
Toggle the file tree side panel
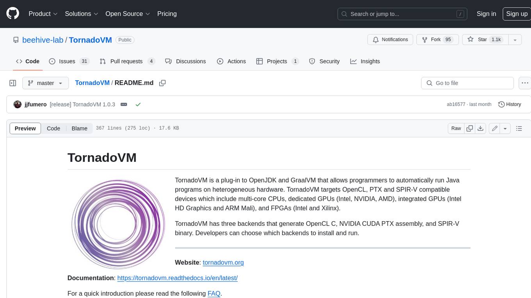coord(12,83)
